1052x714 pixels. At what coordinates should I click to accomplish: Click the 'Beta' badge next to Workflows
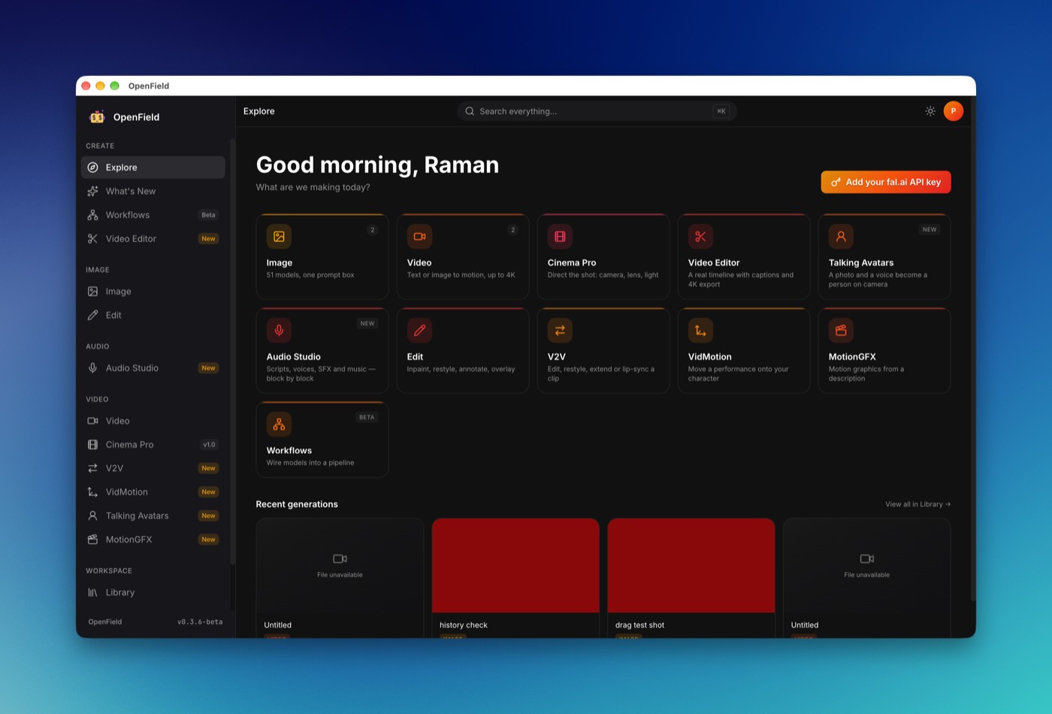click(x=208, y=215)
